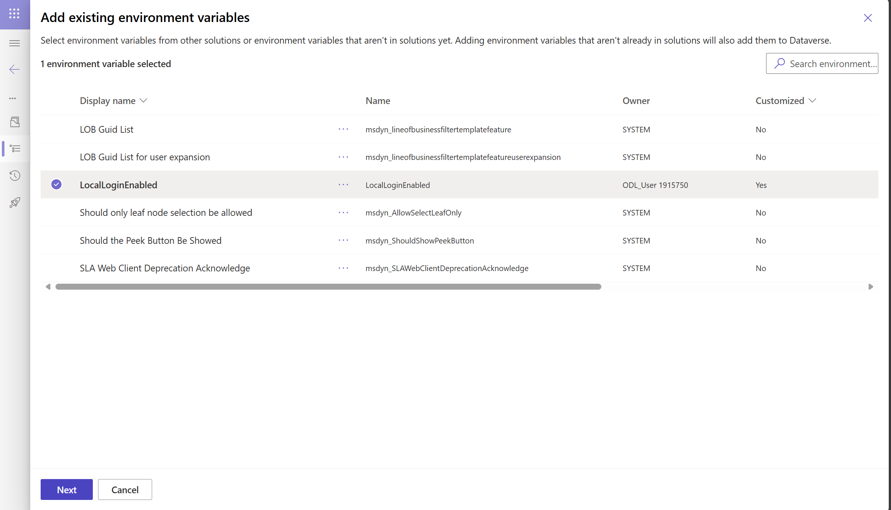Screen dimensions: 891x510
Task: Click the Next button
Action: tap(66, 489)
